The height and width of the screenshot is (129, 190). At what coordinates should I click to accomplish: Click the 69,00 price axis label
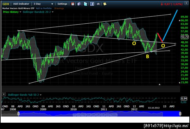pos(184,17)
